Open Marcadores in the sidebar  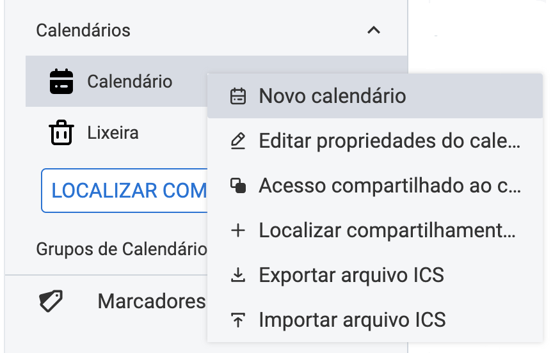[x=151, y=301]
